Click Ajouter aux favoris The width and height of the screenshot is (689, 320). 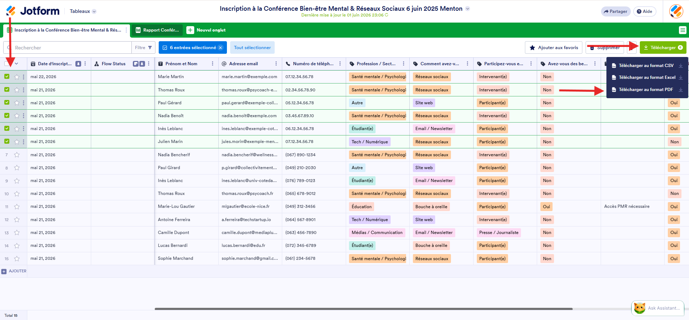tap(554, 48)
